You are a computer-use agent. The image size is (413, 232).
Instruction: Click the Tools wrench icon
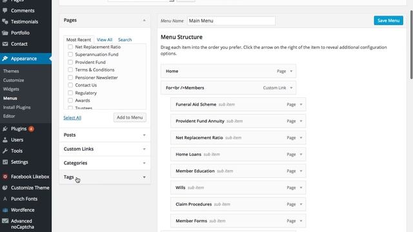5,151
